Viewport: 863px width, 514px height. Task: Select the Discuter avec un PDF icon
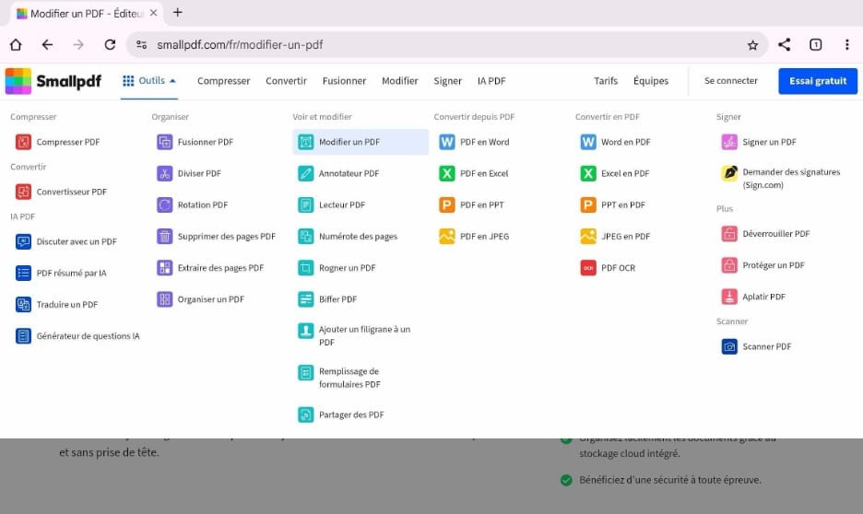point(23,241)
